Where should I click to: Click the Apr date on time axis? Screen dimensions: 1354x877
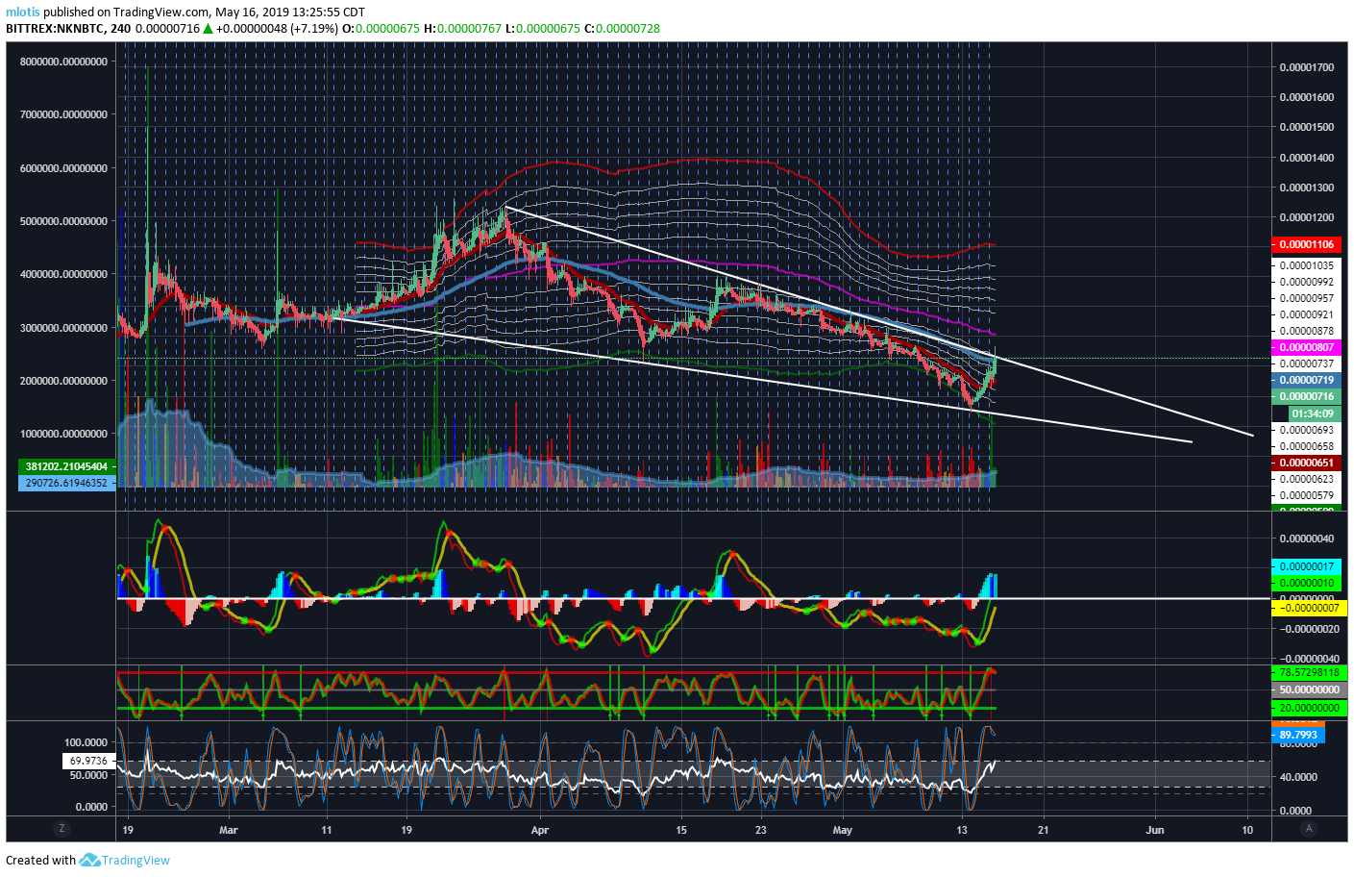pos(539,830)
